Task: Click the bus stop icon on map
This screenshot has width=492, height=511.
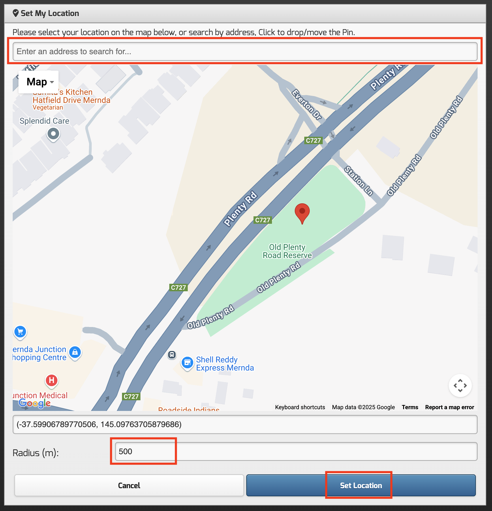Action: (x=172, y=355)
